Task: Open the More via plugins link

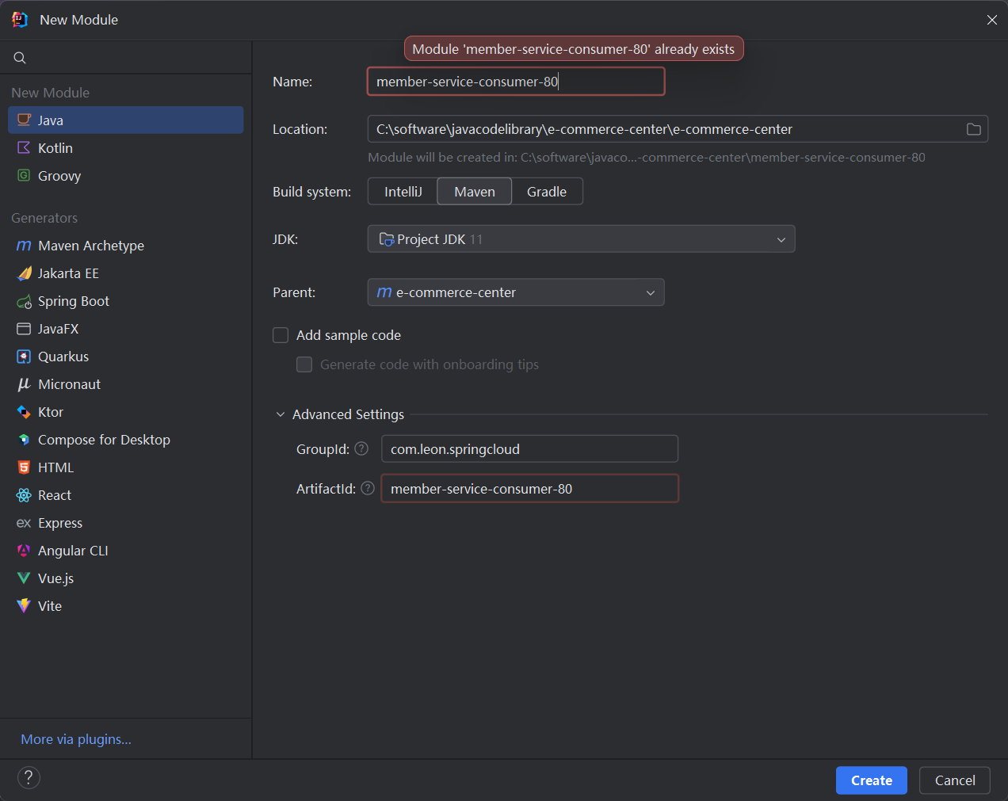Action: [x=76, y=739]
